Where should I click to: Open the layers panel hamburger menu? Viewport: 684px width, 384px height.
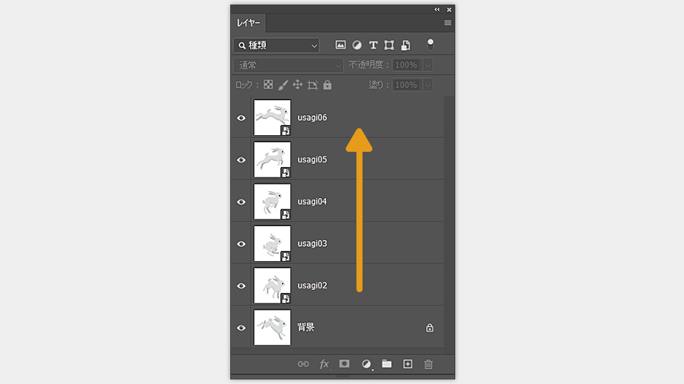click(448, 23)
